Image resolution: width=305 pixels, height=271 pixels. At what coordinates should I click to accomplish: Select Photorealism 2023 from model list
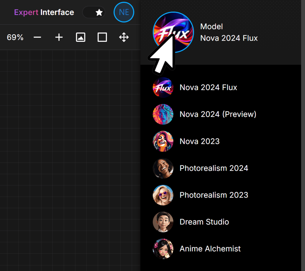[x=214, y=195]
